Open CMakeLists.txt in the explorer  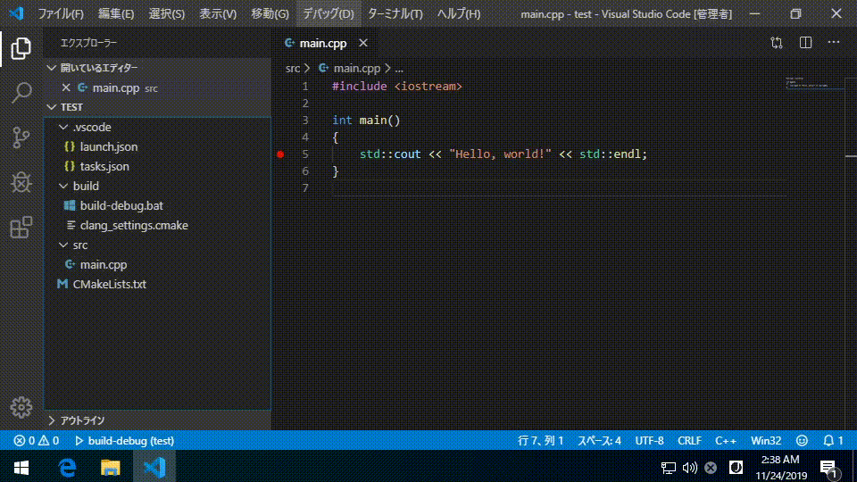coord(109,285)
